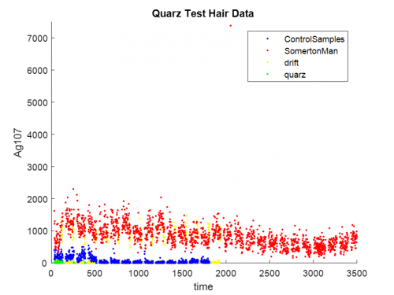Click the 5000 y-axis tick label
Image resolution: width=394 pixels, height=295 pixels.
[x=37, y=103]
